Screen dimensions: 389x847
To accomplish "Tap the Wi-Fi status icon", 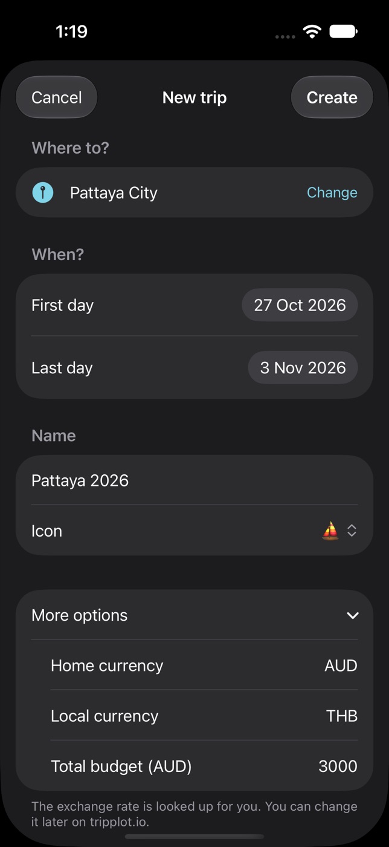I will click(x=312, y=31).
